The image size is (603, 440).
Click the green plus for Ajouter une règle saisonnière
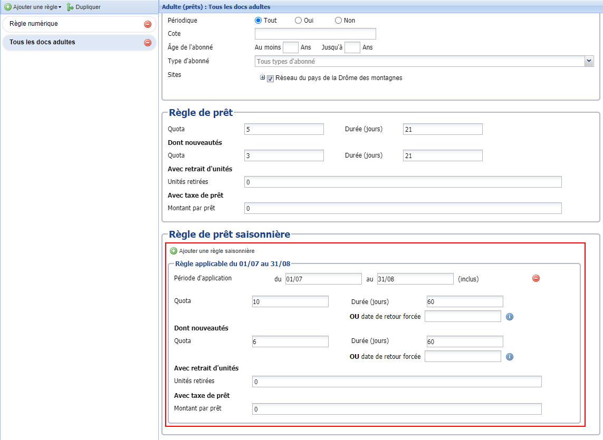coord(174,251)
